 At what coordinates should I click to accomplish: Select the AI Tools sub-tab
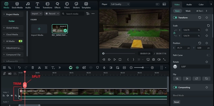[x=200, y=11]
